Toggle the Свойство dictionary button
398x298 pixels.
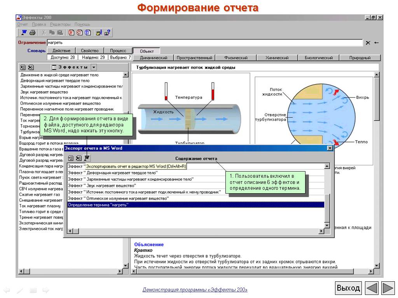[90, 51]
